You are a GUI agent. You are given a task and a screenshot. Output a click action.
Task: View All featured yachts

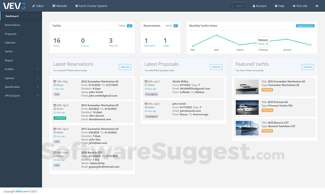pos(307,67)
